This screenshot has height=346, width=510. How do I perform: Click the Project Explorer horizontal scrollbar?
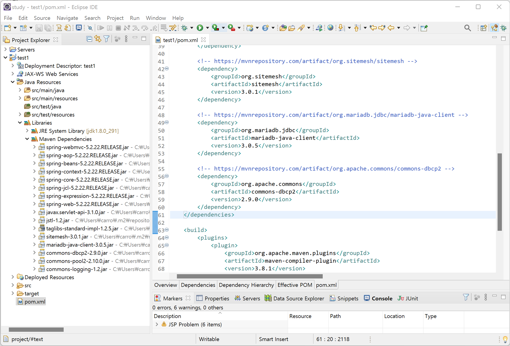tap(36, 330)
